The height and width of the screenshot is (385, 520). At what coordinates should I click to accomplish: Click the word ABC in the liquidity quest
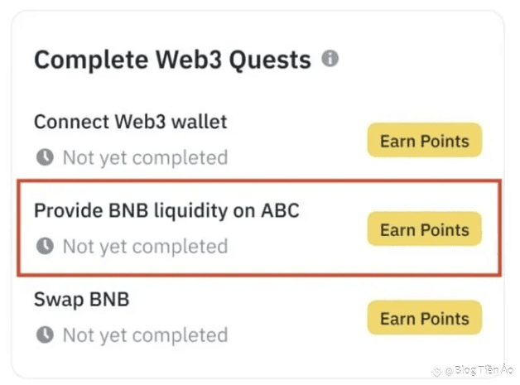280,210
